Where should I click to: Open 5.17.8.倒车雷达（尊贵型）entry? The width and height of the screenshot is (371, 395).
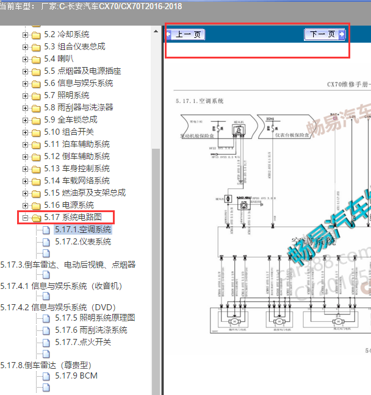point(46,365)
